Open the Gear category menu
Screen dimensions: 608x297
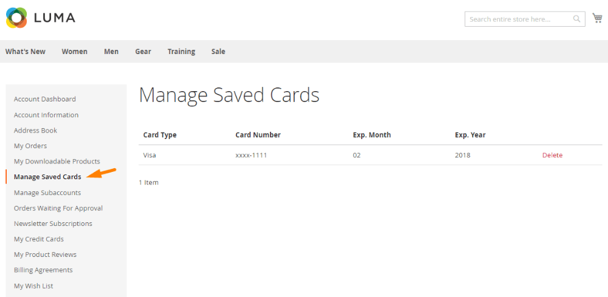[143, 52]
